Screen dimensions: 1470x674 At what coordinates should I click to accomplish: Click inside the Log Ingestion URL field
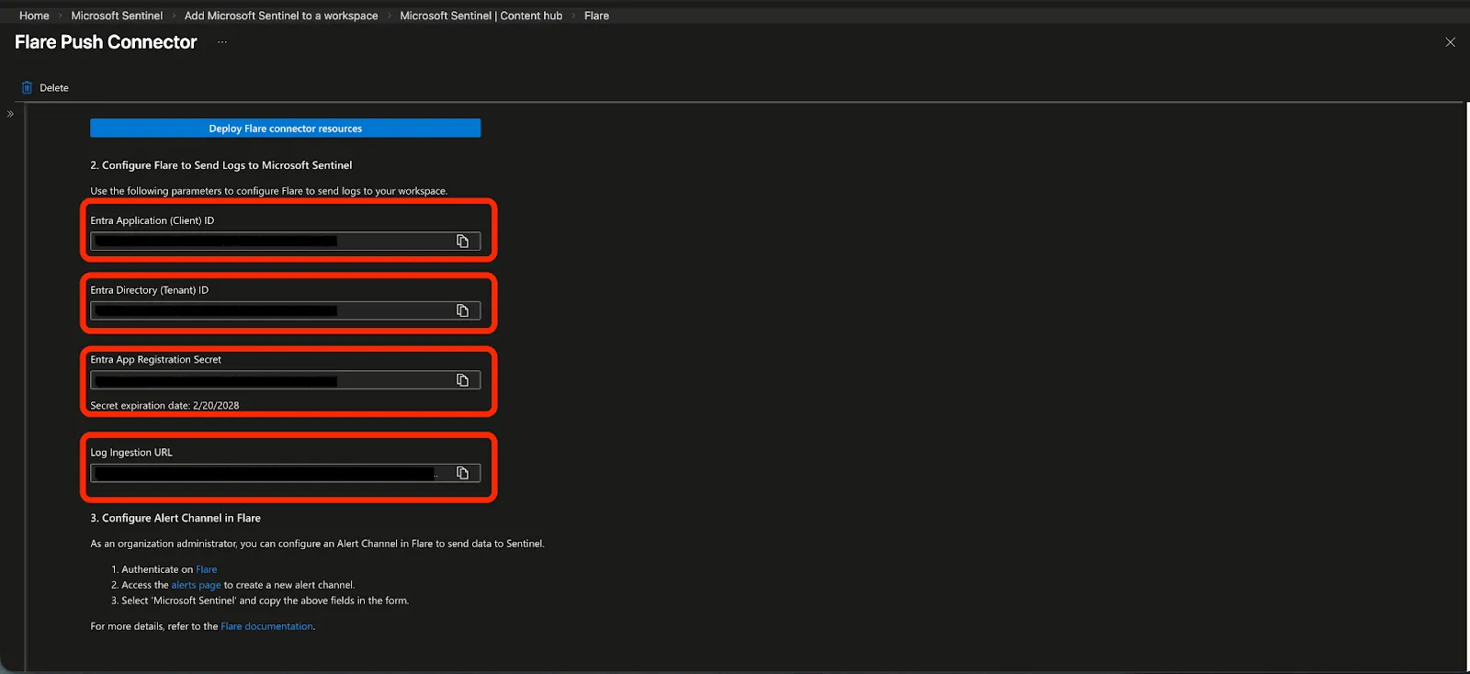(x=272, y=473)
